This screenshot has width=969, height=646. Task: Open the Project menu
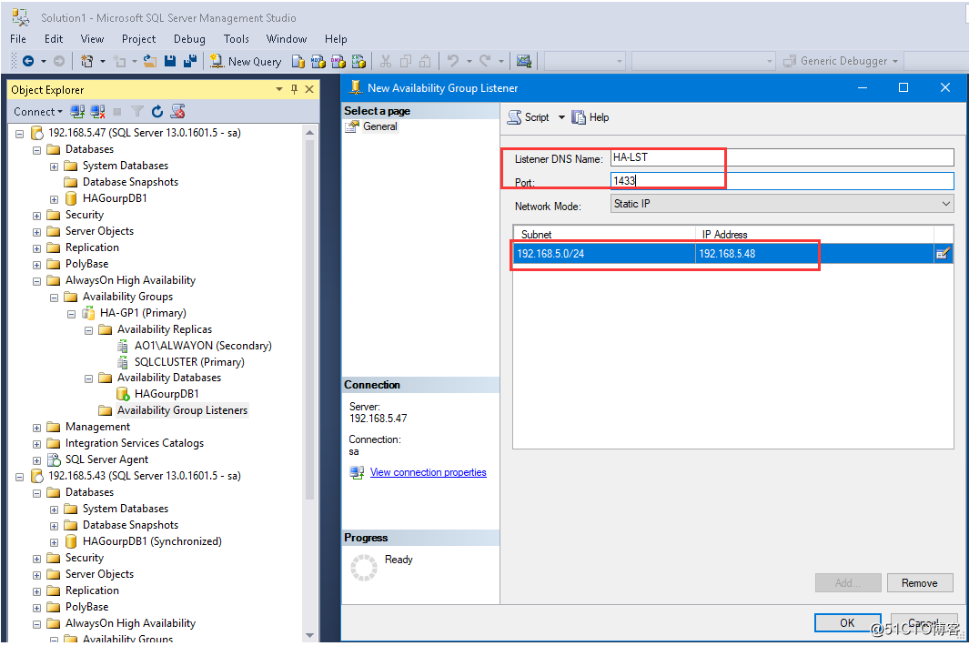(x=138, y=39)
